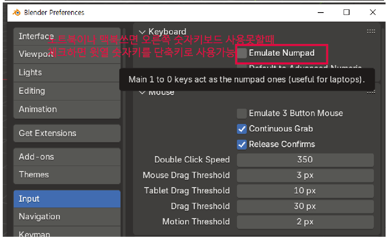Close the Blender Preferences window
Screen dimensions: 386x237
click(373, 12)
